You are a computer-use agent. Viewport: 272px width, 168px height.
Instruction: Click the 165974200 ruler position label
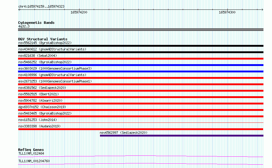point(79,12)
